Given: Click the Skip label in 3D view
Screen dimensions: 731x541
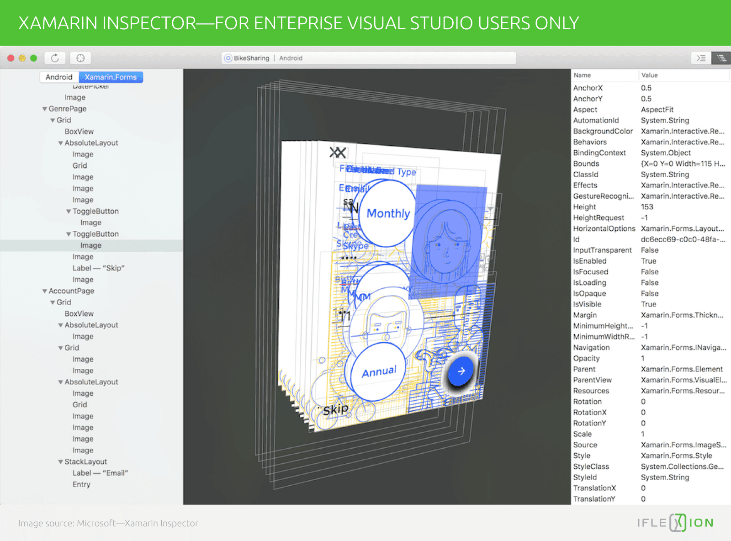Looking at the screenshot, I should 335,409.
